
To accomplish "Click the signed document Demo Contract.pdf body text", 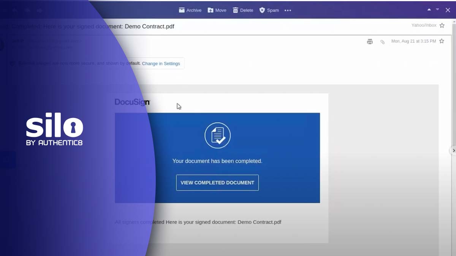I will tap(198, 222).
